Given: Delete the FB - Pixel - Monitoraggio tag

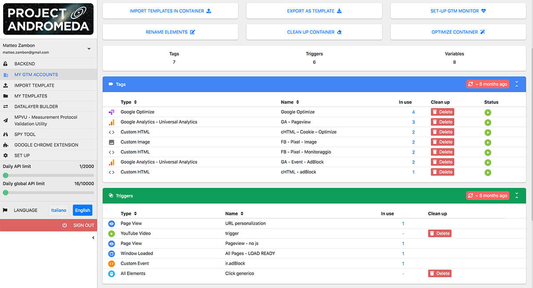Looking at the screenshot, I should click(442, 152).
